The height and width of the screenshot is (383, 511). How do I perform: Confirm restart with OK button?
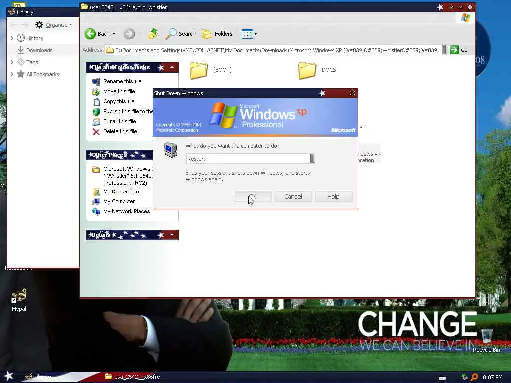tap(253, 196)
